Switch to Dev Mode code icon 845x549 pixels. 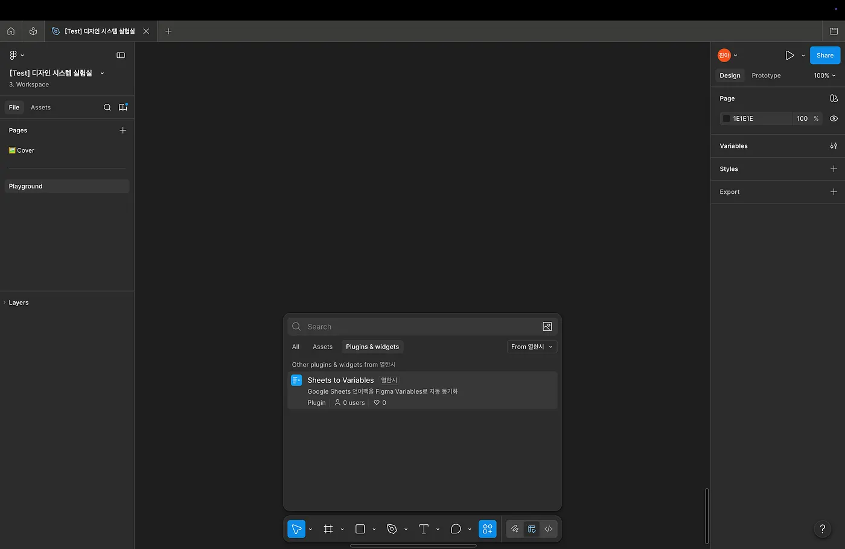pyautogui.click(x=549, y=529)
